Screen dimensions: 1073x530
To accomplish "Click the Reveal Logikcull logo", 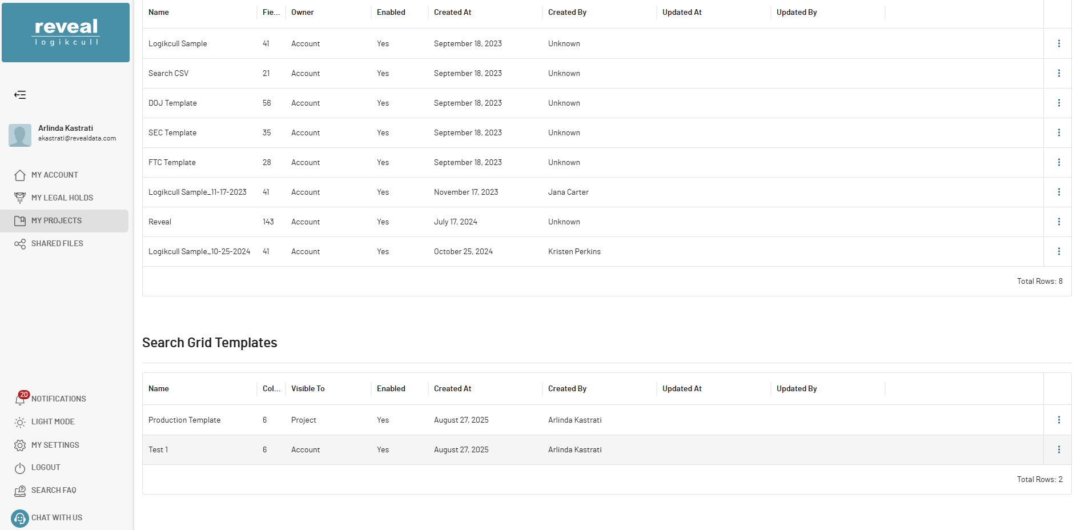I will 66,33.
